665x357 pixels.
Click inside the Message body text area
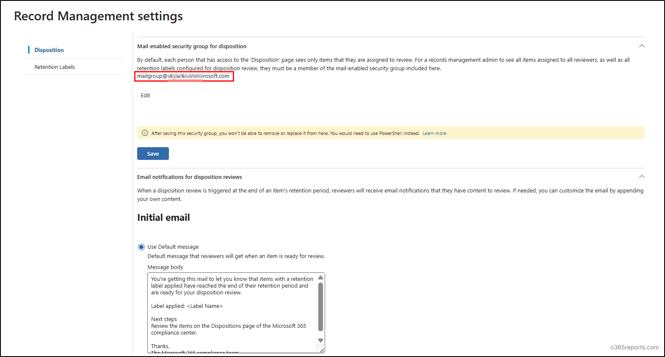point(232,312)
